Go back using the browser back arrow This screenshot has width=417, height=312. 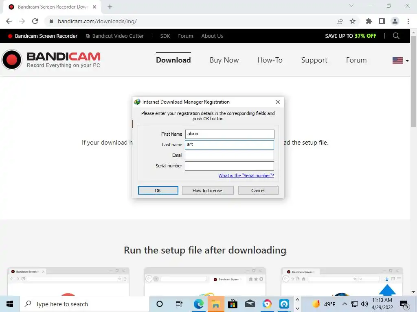click(x=9, y=21)
